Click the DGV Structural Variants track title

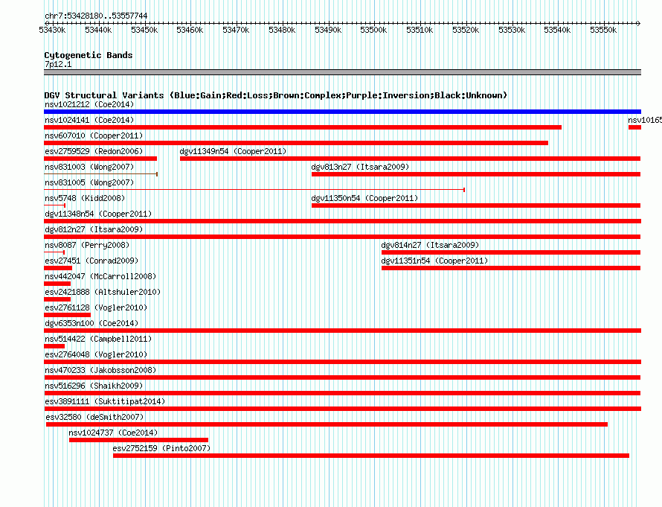point(276,95)
